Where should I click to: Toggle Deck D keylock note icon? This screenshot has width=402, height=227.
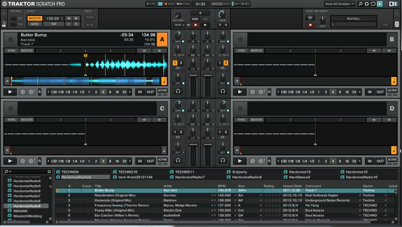[394, 150]
